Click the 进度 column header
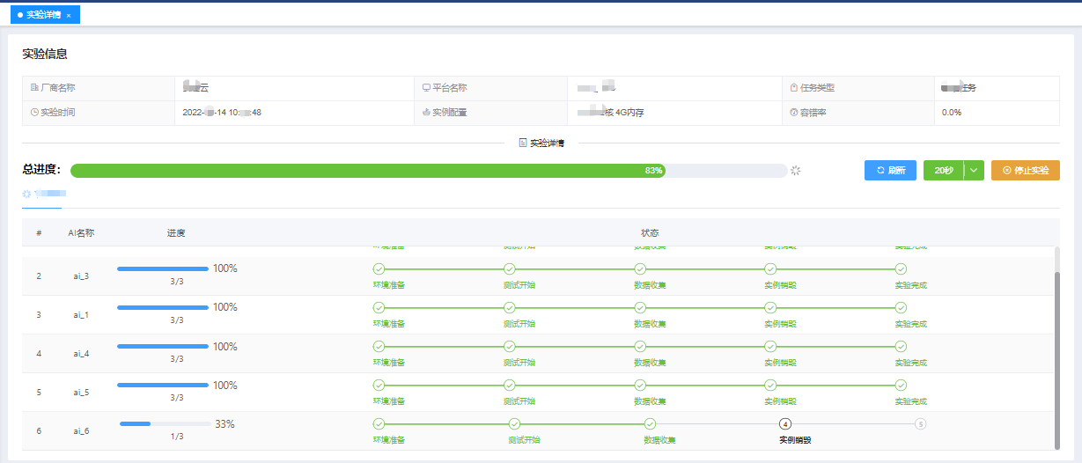The image size is (1082, 463). click(x=176, y=233)
